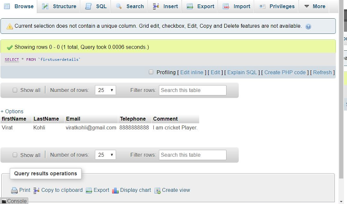Open the Console bar
This screenshot has width=347, height=204.
14,201
